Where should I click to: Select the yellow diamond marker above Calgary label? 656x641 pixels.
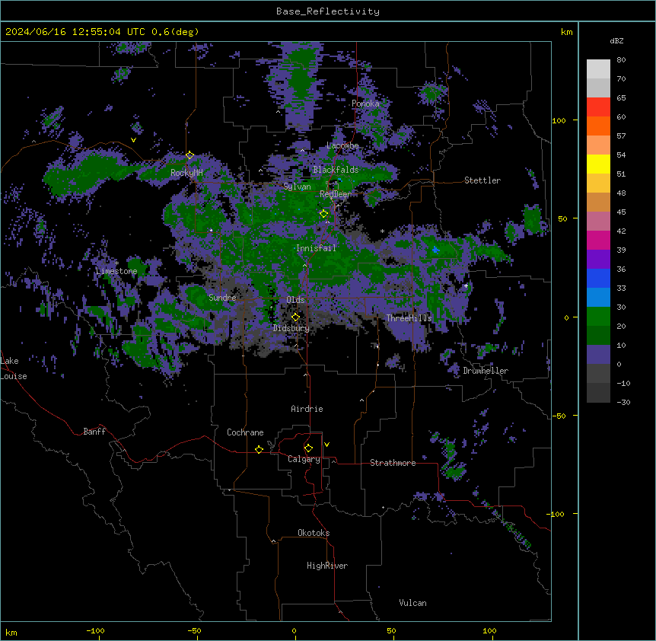coord(308,448)
